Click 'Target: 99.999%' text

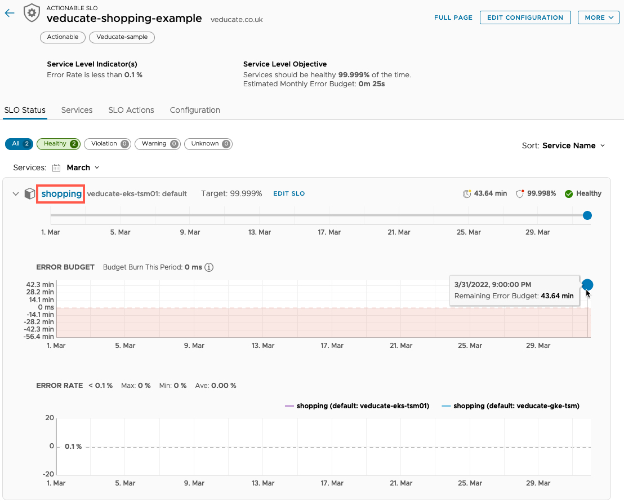(231, 194)
